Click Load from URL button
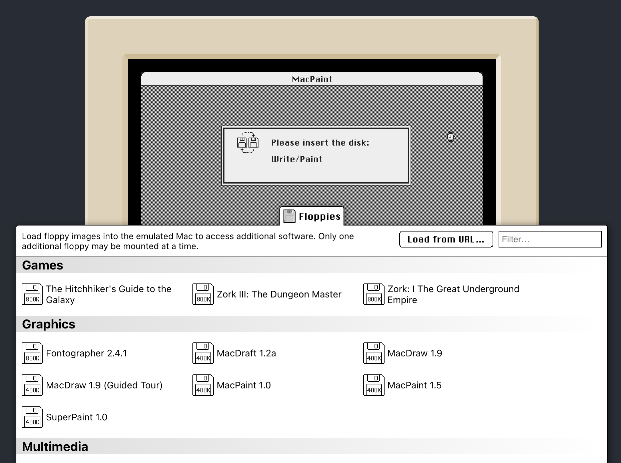 (446, 239)
